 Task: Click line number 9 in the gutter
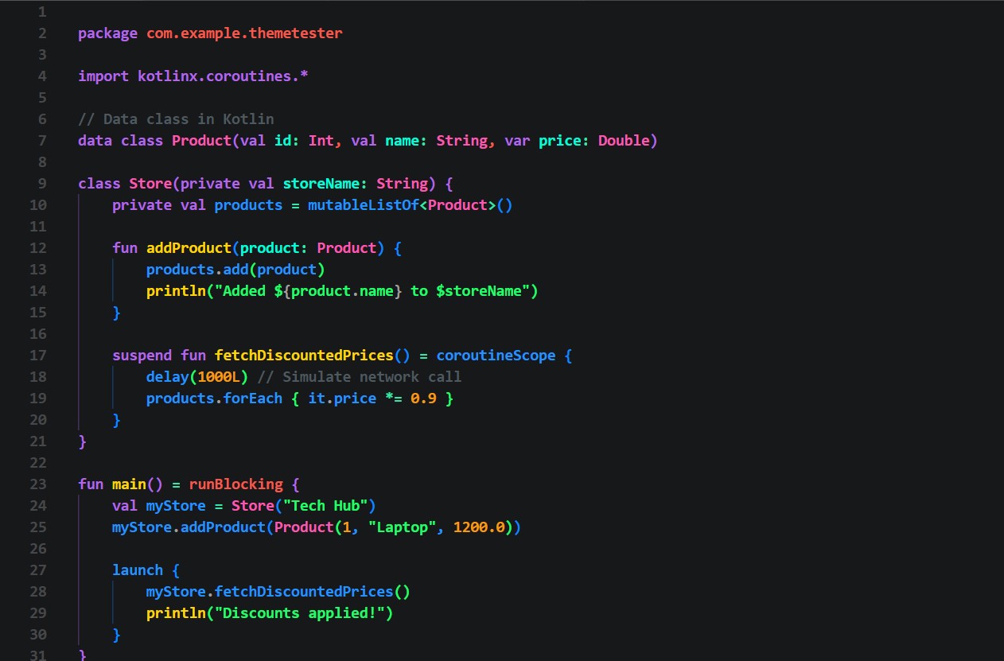[42, 184]
